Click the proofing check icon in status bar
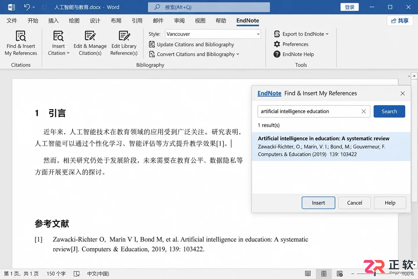418x279 pixels. (77, 274)
